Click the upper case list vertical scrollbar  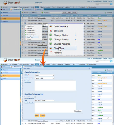(113, 37)
